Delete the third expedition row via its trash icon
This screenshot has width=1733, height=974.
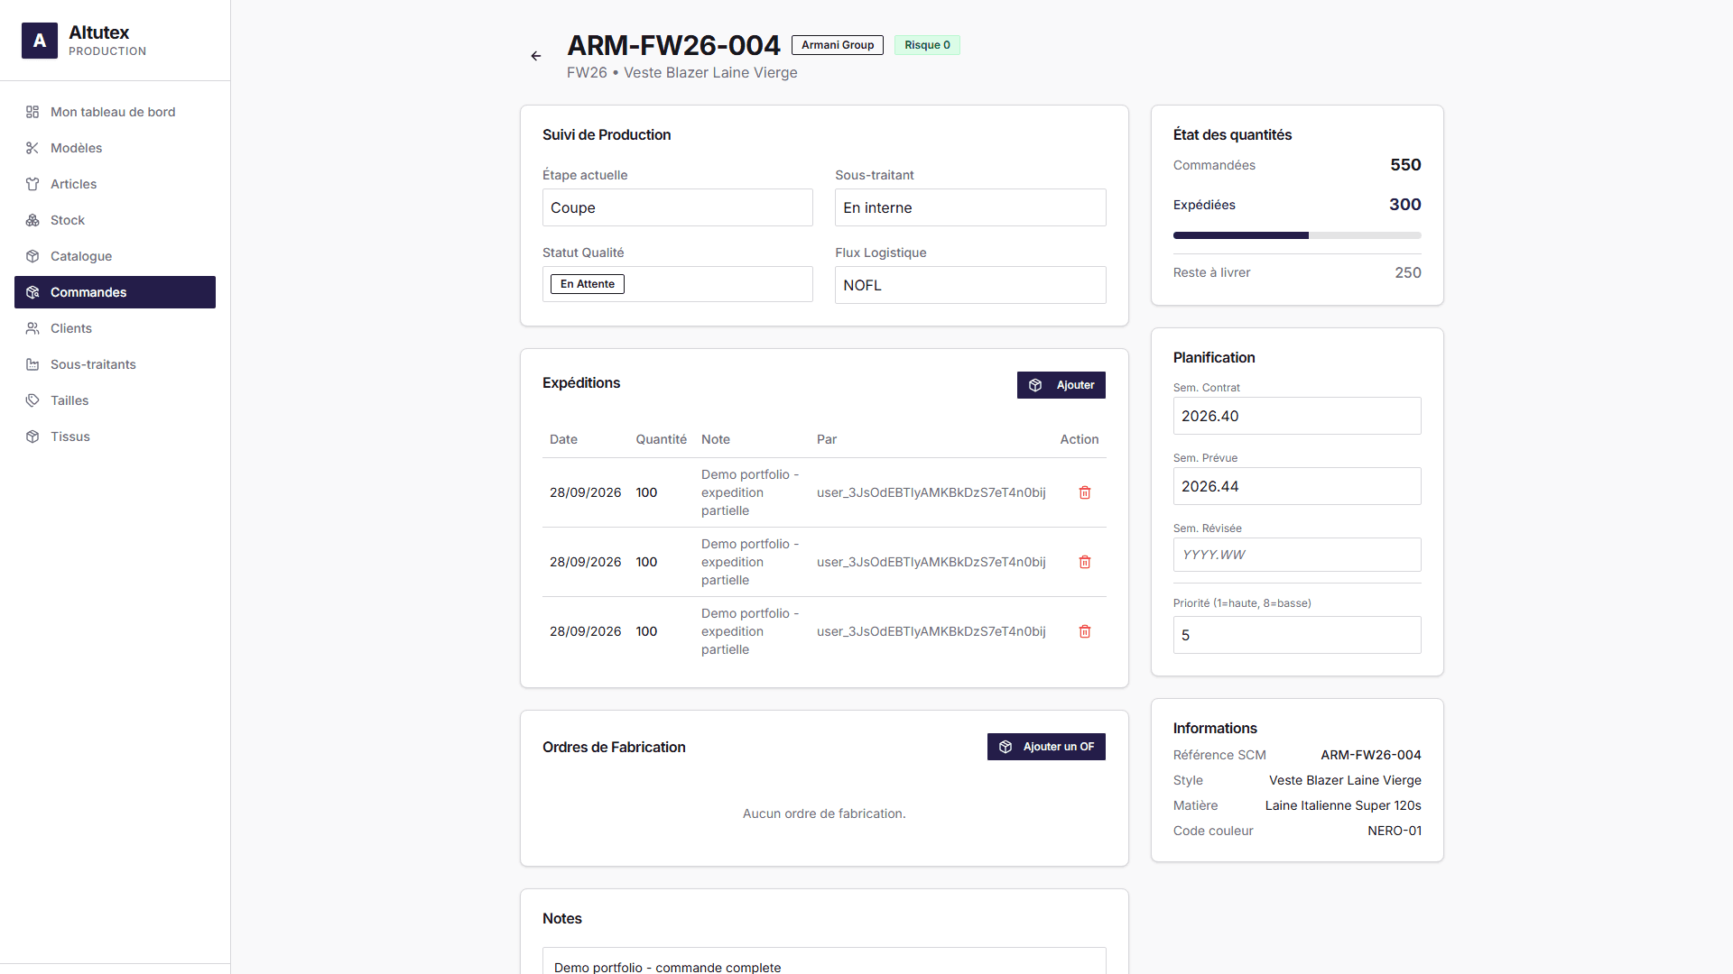(1085, 631)
